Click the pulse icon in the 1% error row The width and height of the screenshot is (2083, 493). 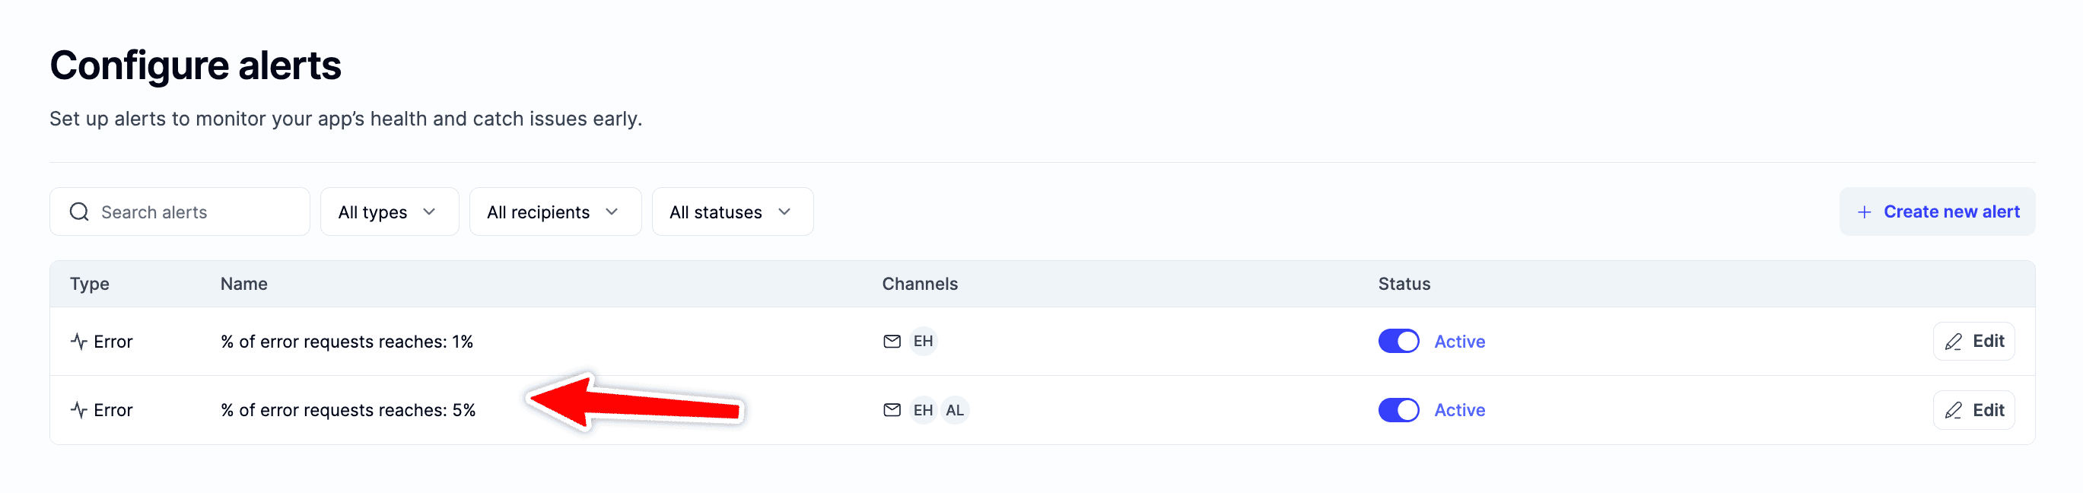[78, 341]
